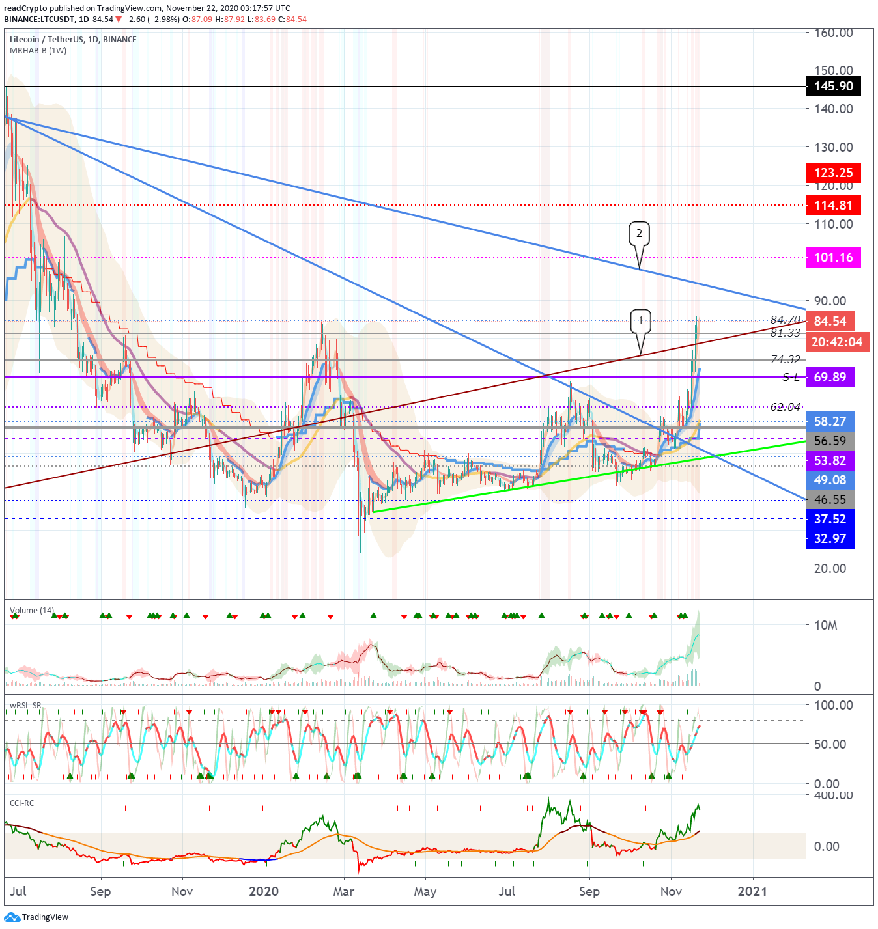The height and width of the screenshot is (929, 878).
Task: Click the Volume (14) indicator label
Action: 31,610
